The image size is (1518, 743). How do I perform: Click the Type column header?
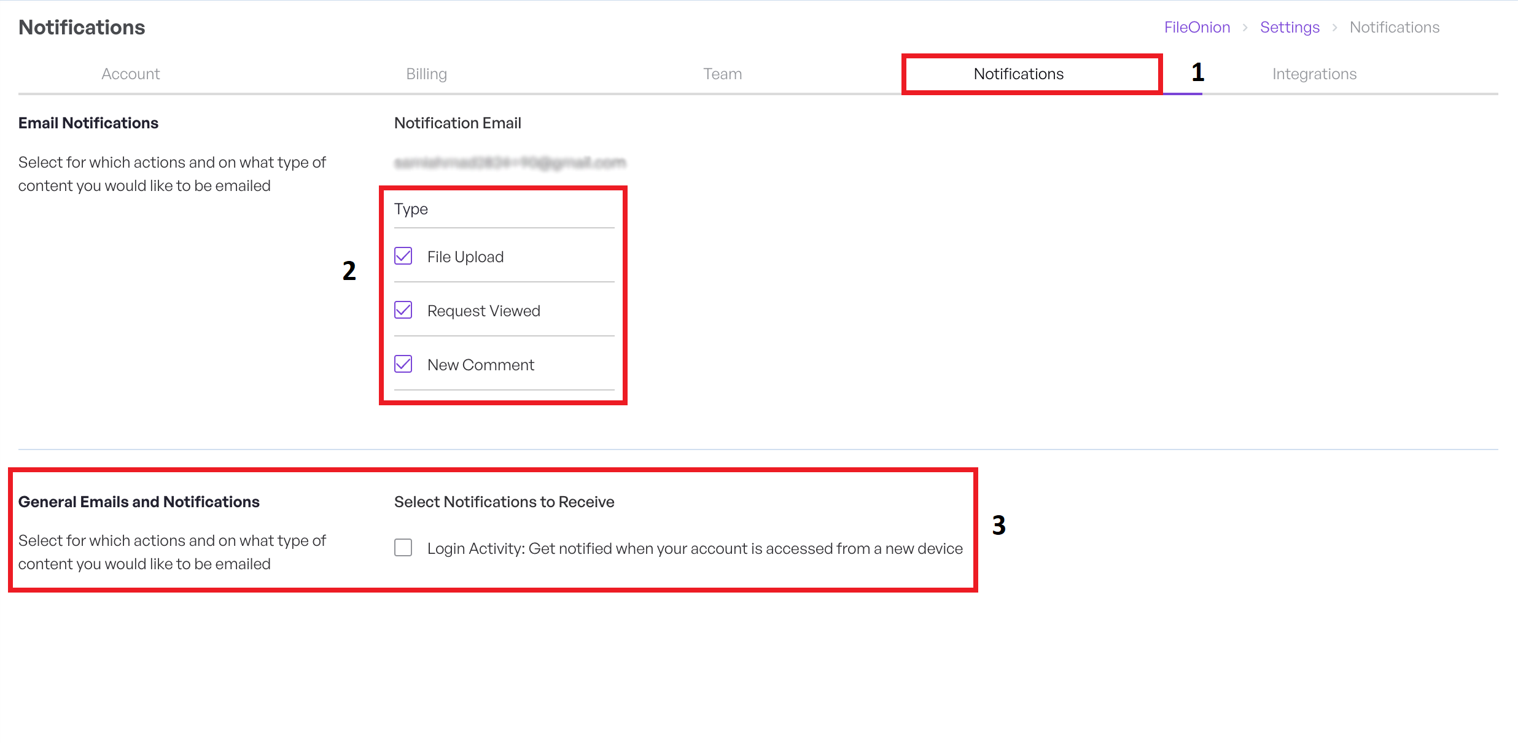pyautogui.click(x=411, y=209)
